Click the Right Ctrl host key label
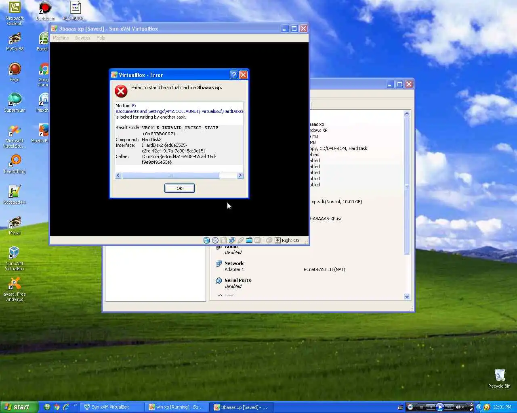The image size is (517, 413). [x=291, y=240]
